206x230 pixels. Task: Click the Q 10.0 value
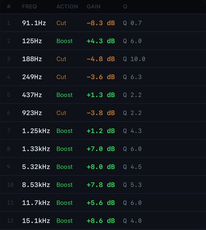134,59
